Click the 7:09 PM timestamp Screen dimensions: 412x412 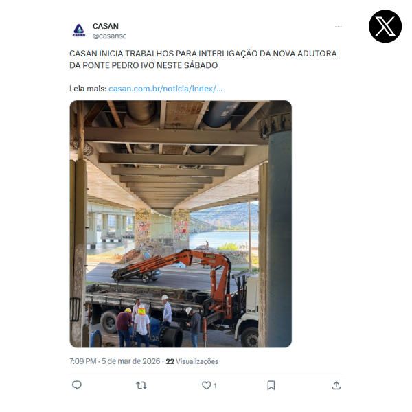(83, 361)
